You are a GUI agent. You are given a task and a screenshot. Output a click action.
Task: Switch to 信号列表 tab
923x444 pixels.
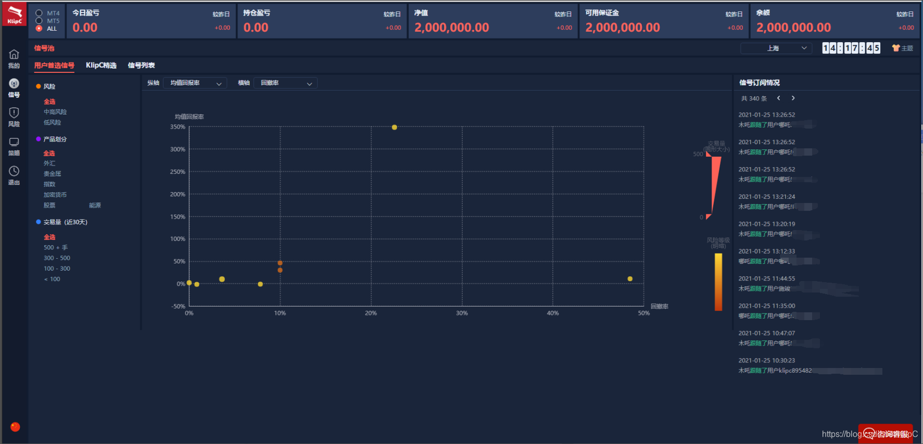141,65
